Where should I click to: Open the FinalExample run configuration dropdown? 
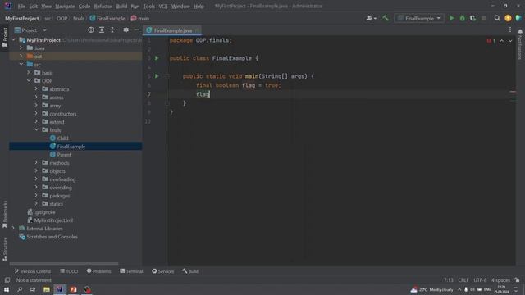tap(419, 18)
